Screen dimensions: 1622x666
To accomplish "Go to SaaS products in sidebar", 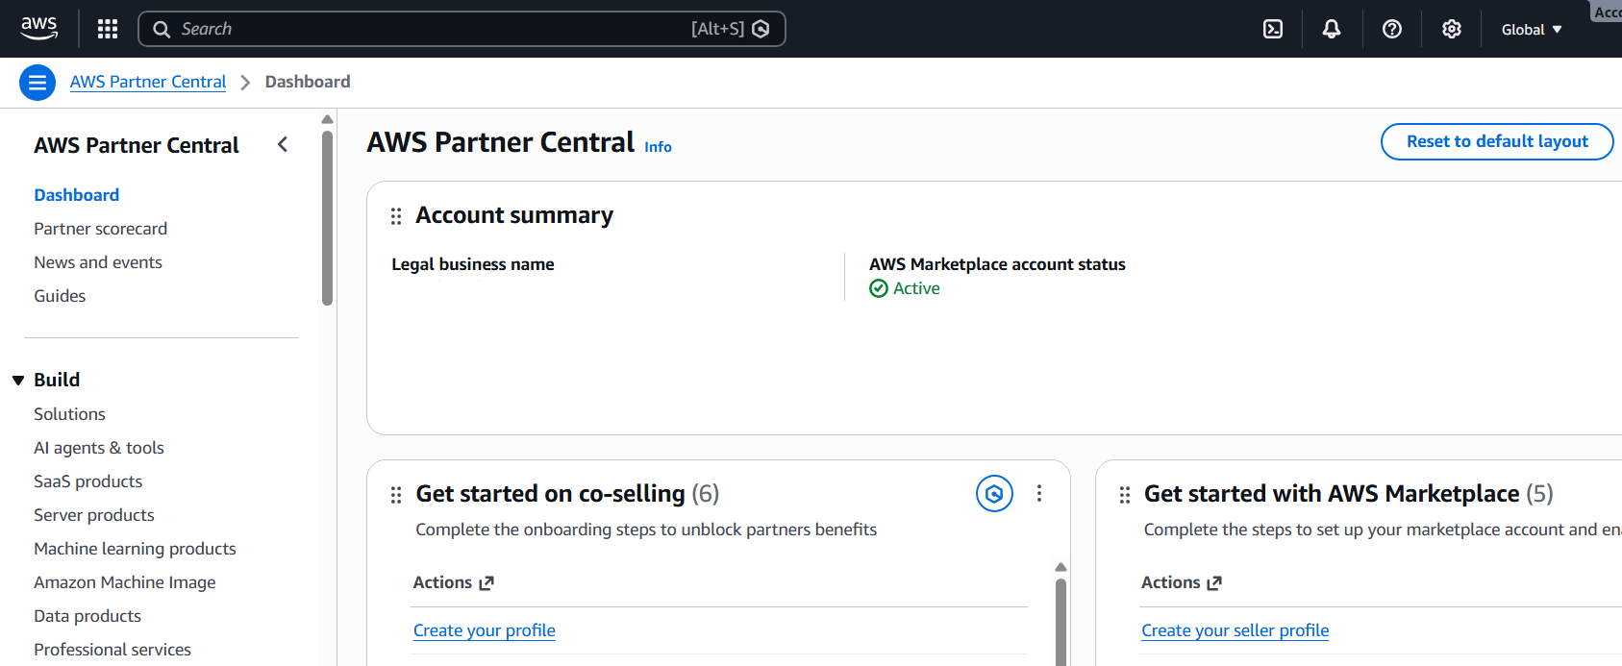I will click(87, 481).
